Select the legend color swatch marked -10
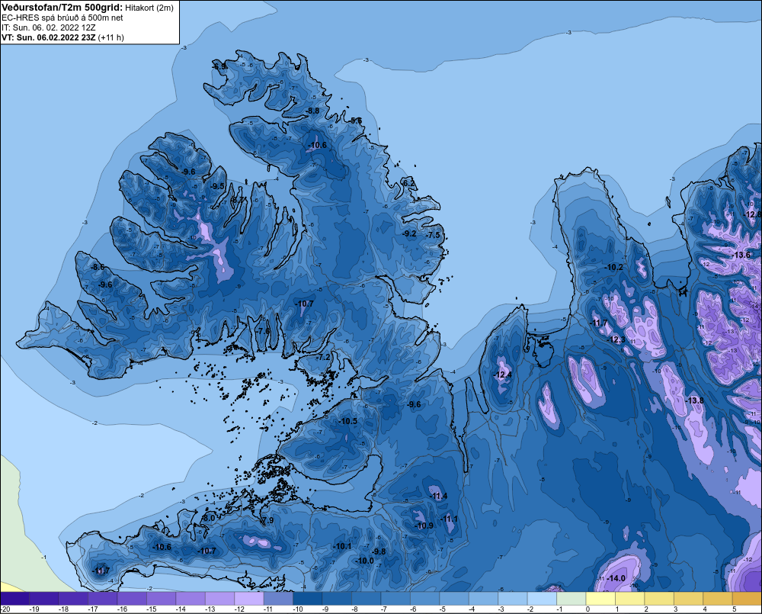The image size is (762, 614). click(x=308, y=599)
